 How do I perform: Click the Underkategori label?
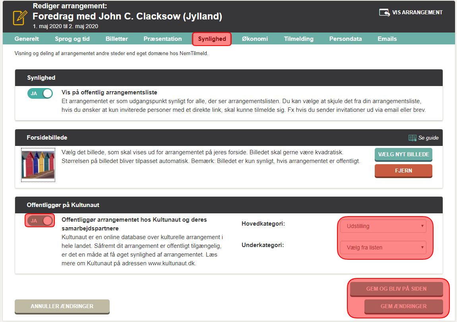click(263, 245)
